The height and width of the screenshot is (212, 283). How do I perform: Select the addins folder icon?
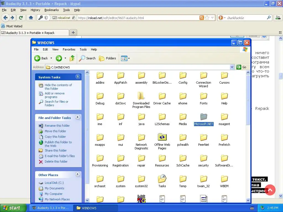click(100, 75)
